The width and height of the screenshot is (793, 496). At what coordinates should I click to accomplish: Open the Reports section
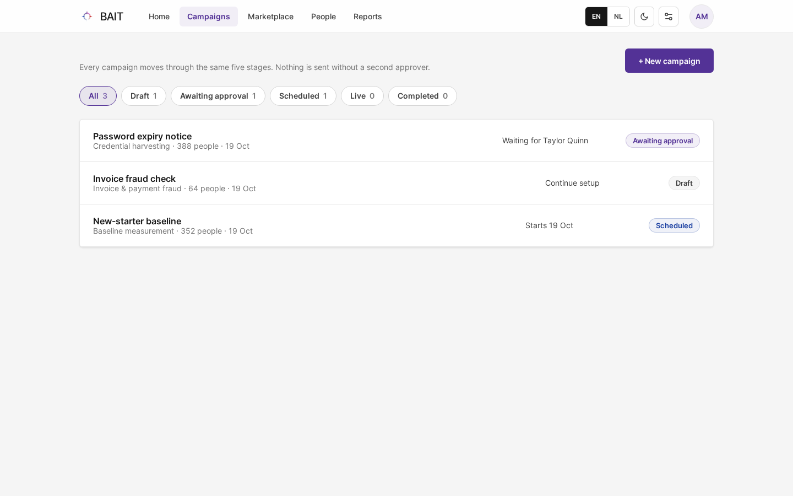pyautogui.click(x=368, y=17)
